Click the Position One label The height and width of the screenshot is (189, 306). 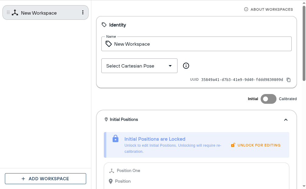click(x=128, y=171)
